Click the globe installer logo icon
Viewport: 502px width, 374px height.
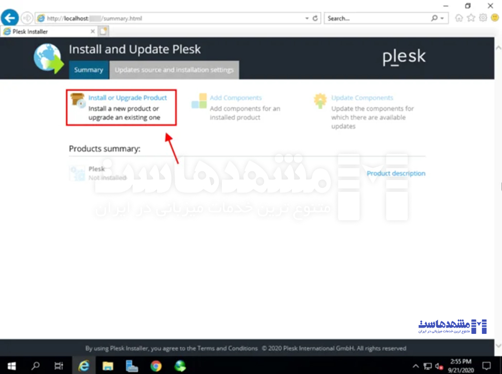coord(48,58)
